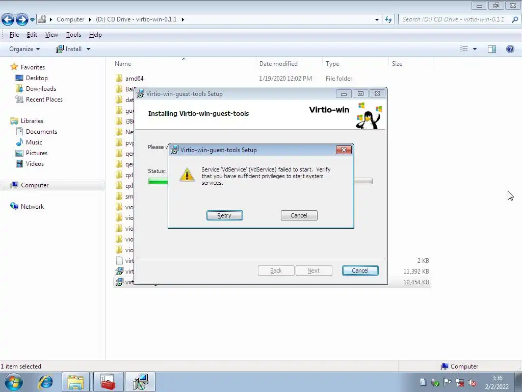This screenshot has width=522, height=392.
Task: Click the installer taskbar icon
Action: pyautogui.click(x=140, y=382)
